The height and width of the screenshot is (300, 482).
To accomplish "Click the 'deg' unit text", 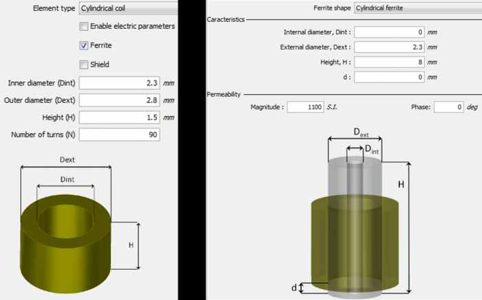I will pyautogui.click(x=472, y=107).
